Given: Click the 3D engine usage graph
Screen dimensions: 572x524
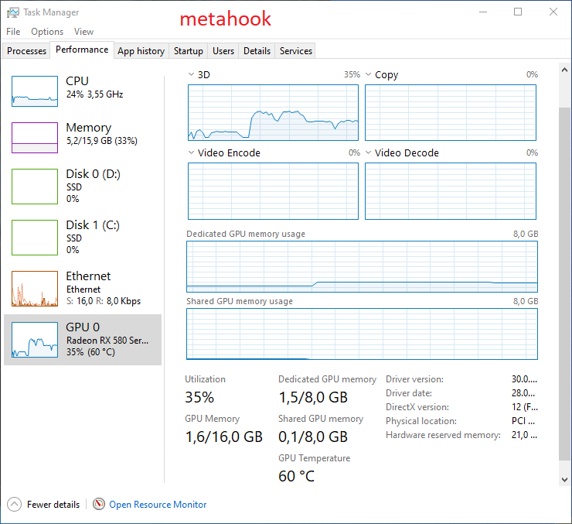Looking at the screenshot, I should pos(273,112).
